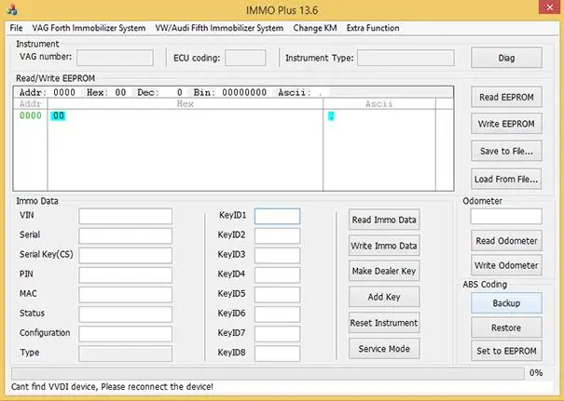Focus the KeyID2 field
Screen dimensions: 564x401
pyautogui.click(x=277, y=236)
